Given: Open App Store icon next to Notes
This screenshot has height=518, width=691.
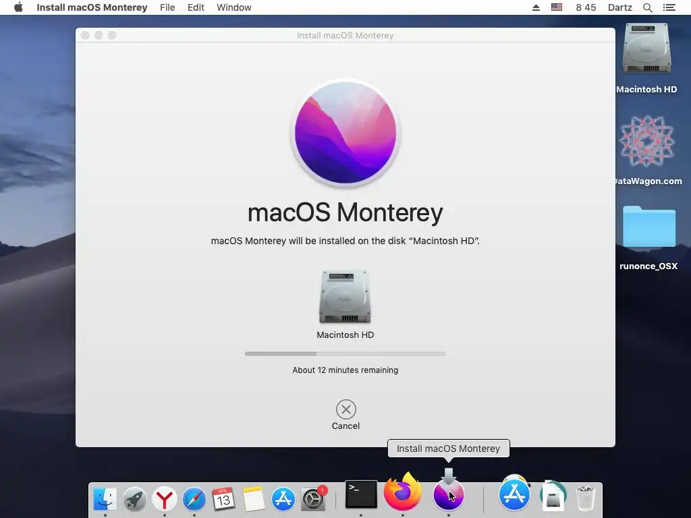Looking at the screenshot, I should click(283, 498).
